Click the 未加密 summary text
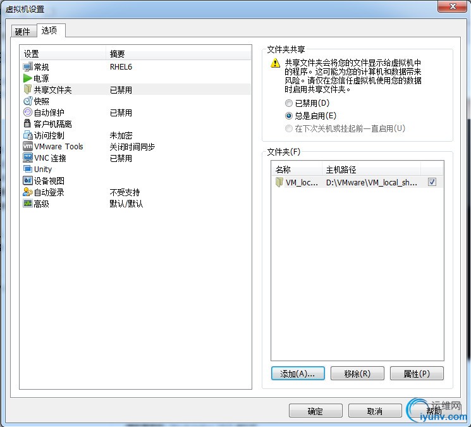Image resolution: width=471 pixels, height=427 pixels. tap(121, 135)
